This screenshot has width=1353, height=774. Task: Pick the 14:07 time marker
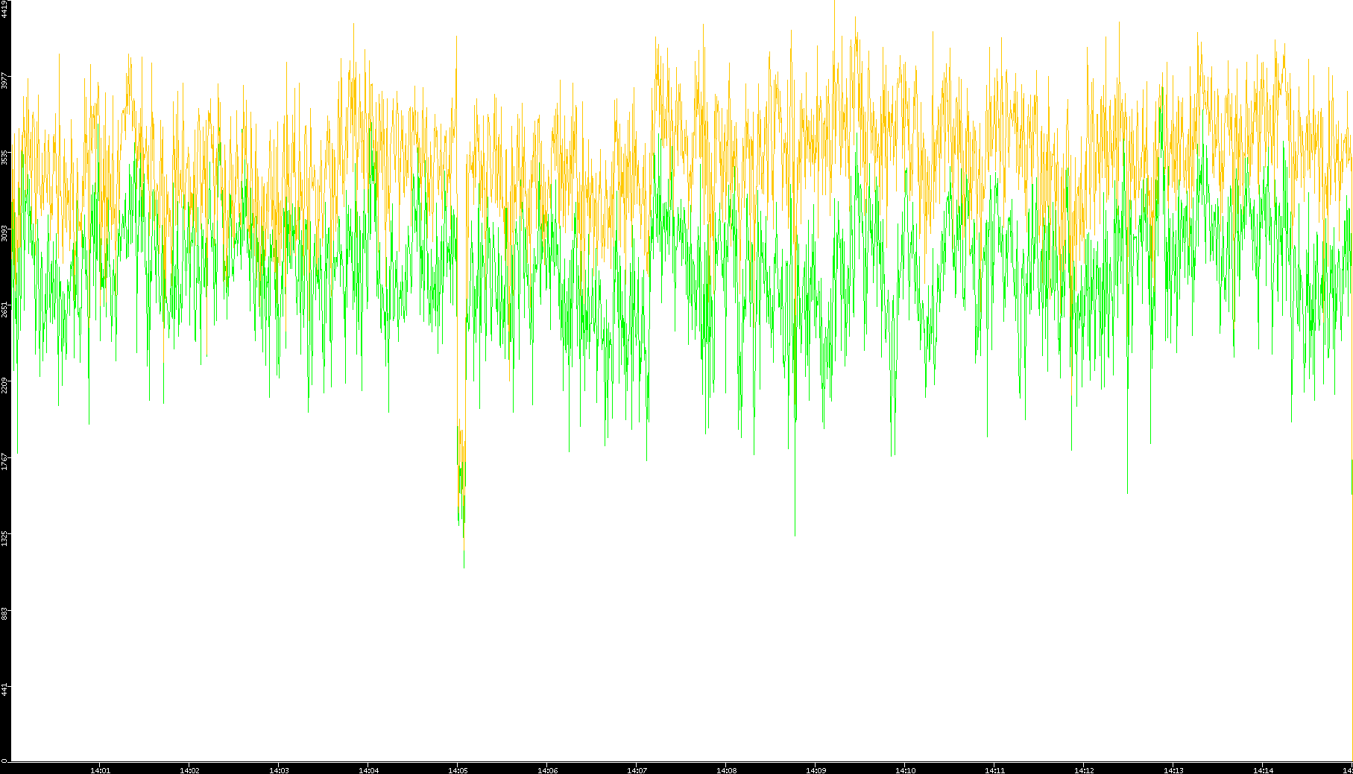[637, 770]
